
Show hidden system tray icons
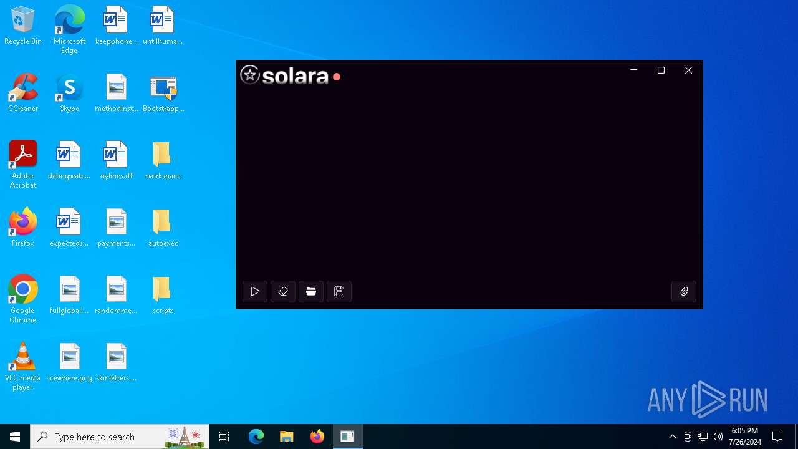(x=672, y=437)
